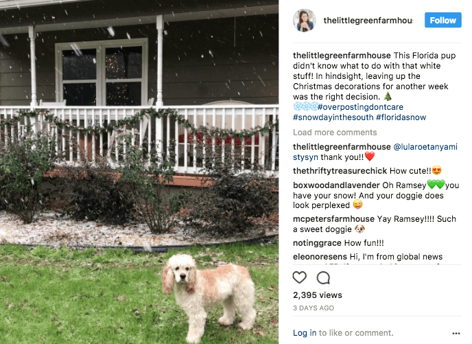Open the comment speech bubble icon

323,277
